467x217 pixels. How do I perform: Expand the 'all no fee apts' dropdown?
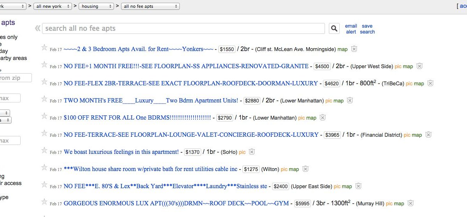150,6
